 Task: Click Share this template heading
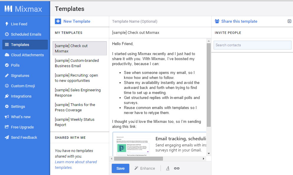click(x=239, y=21)
